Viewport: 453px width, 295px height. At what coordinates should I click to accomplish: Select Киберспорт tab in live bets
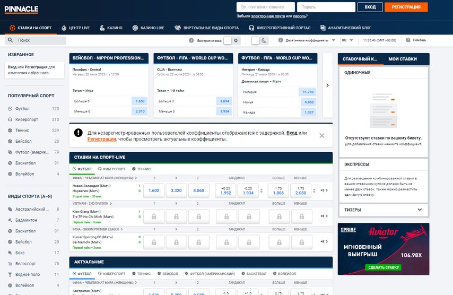[x=111, y=169]
